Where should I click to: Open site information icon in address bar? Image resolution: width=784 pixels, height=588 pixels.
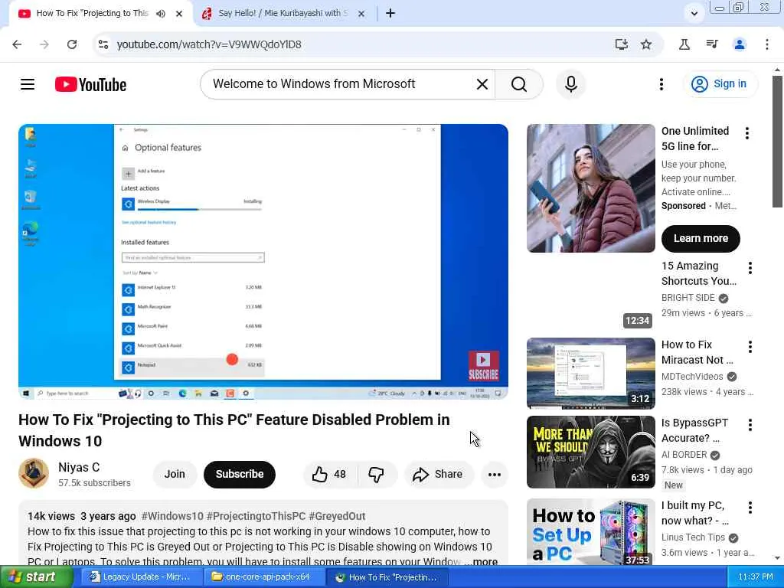coord(103,44)
